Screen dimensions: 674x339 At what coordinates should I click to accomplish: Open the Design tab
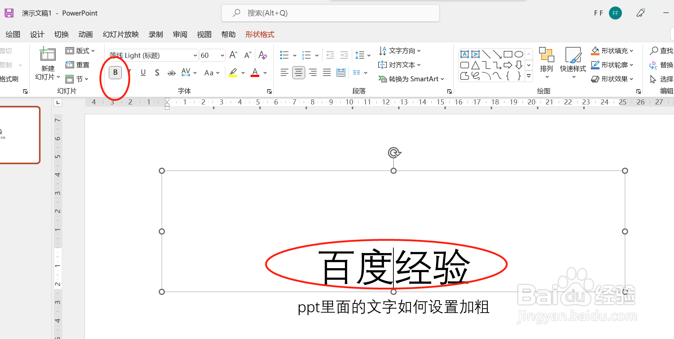pyautogui.click(x=37, y=34)
